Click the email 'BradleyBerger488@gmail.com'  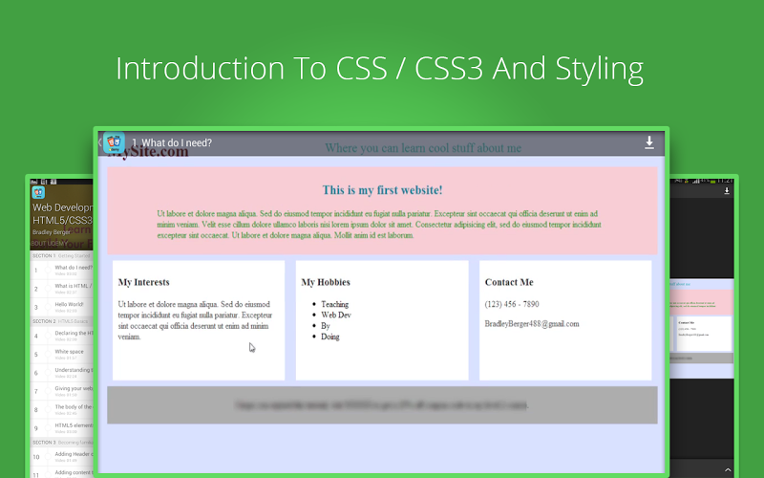coord(532,323)
